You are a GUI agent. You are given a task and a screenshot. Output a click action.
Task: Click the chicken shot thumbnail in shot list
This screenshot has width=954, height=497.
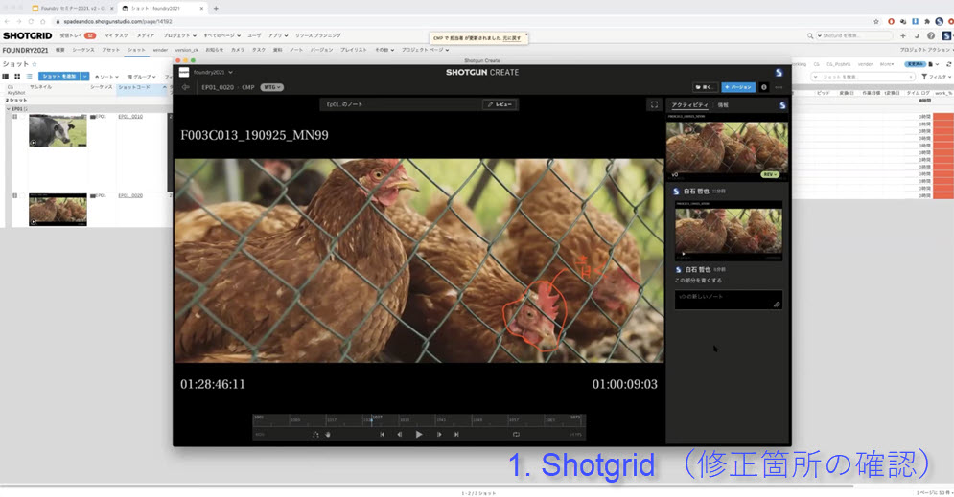click(58, 210)
